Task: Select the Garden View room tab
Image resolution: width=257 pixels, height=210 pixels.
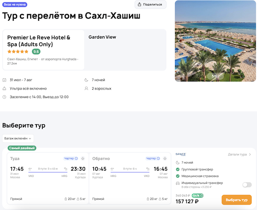Action: coord(102,37)
